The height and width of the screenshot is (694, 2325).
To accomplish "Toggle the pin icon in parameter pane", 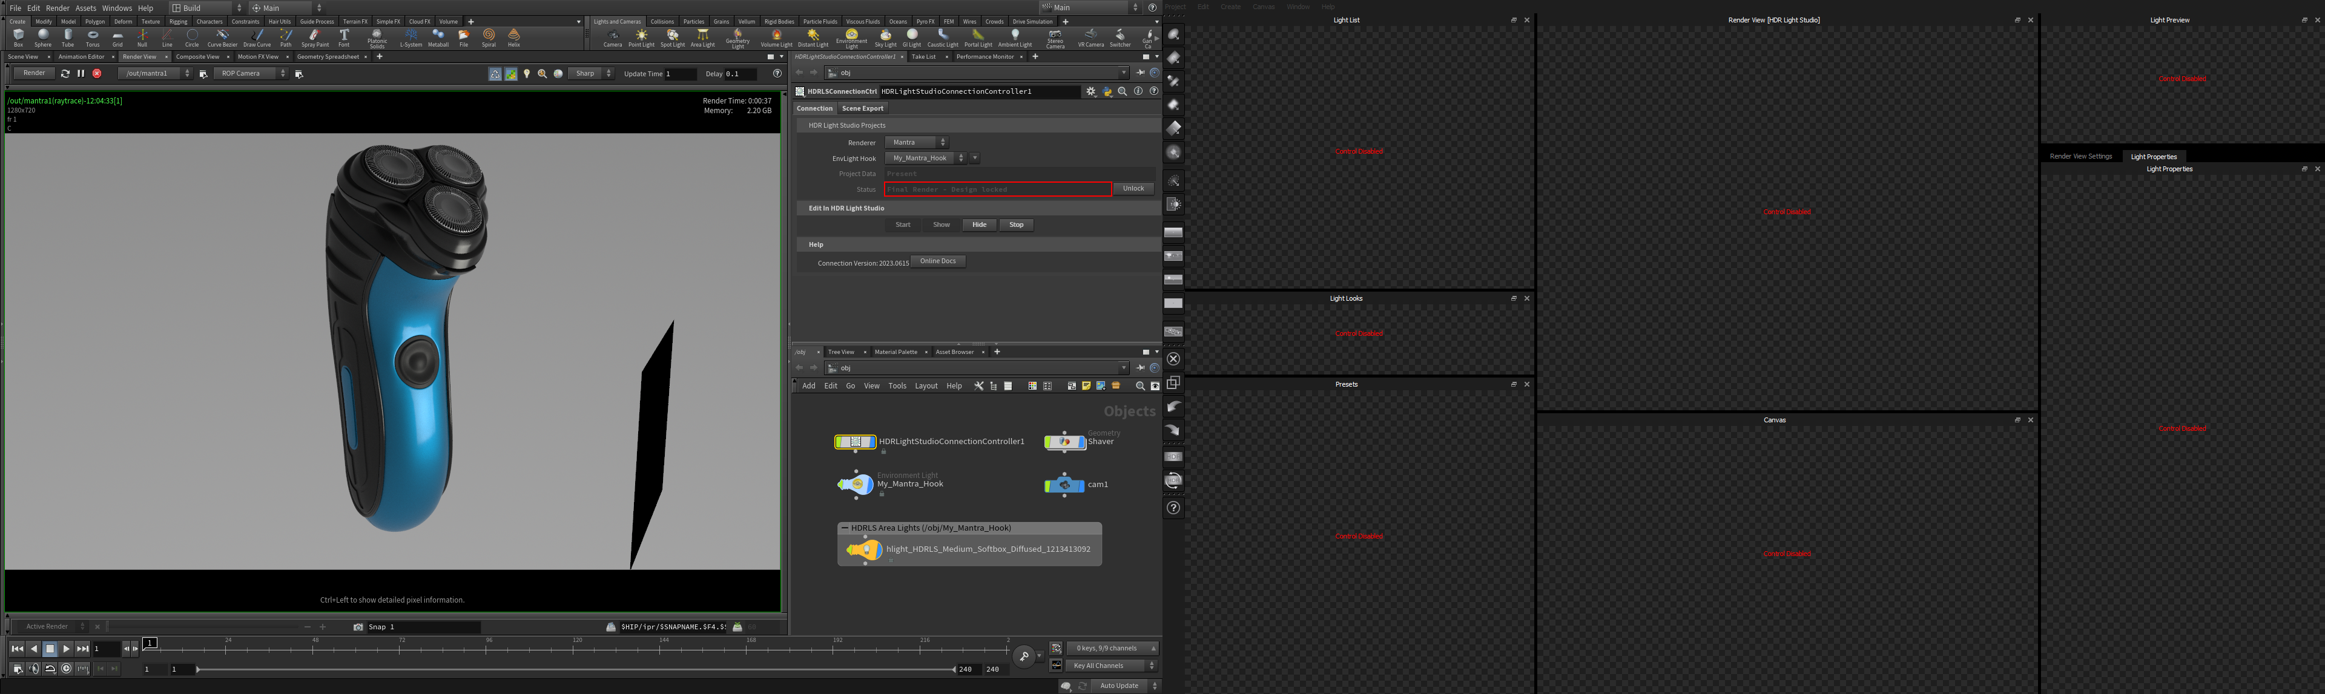I will click(1140, 73).
